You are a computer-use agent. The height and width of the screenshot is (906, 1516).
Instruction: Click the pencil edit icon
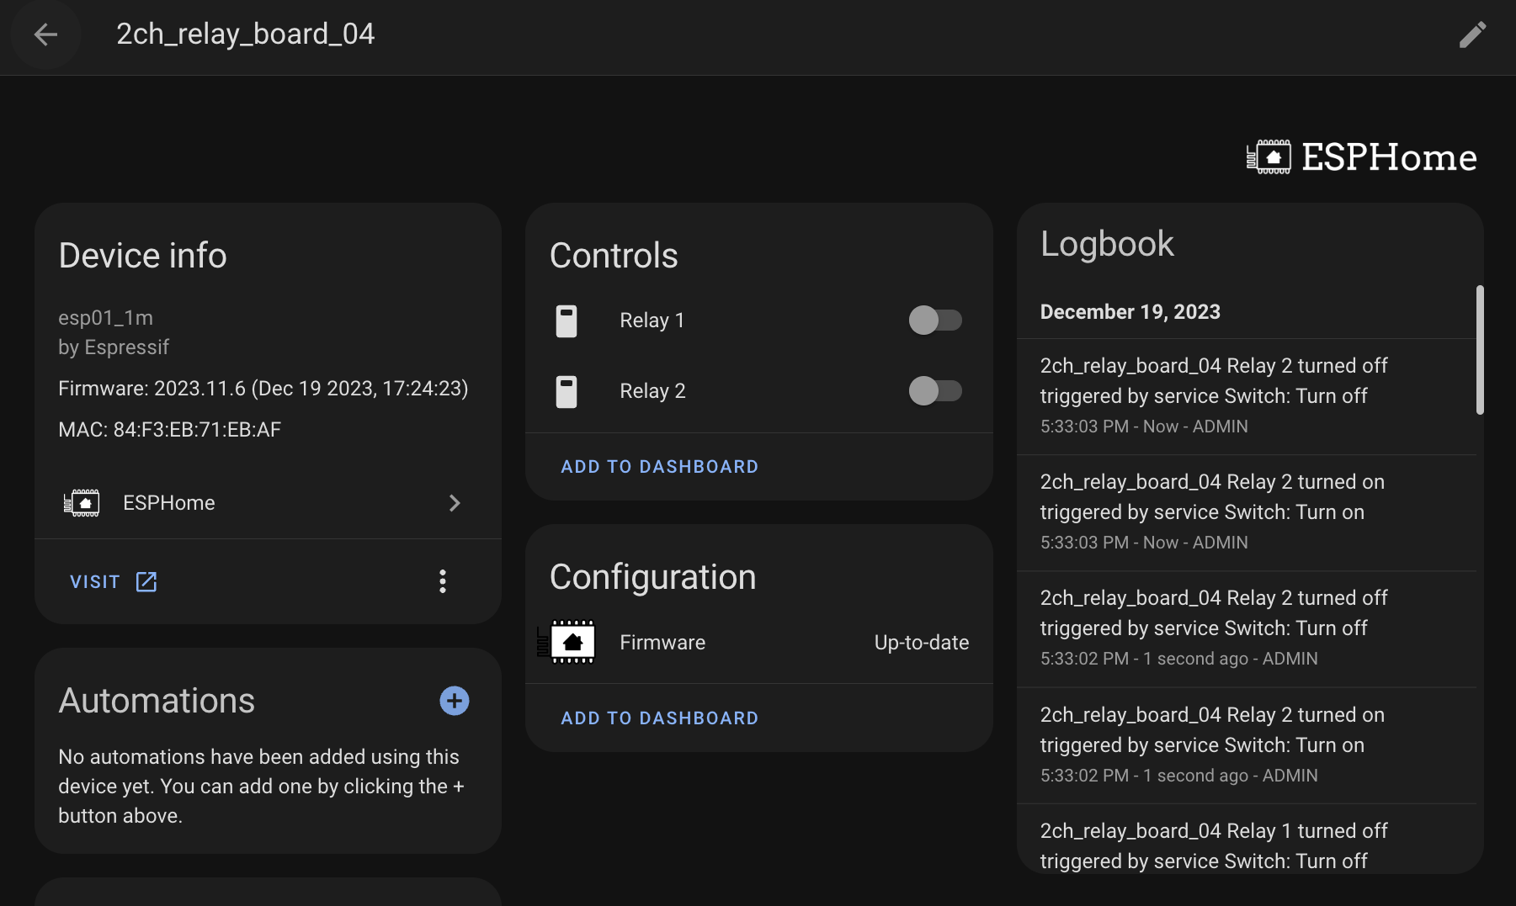(1472, 34)
